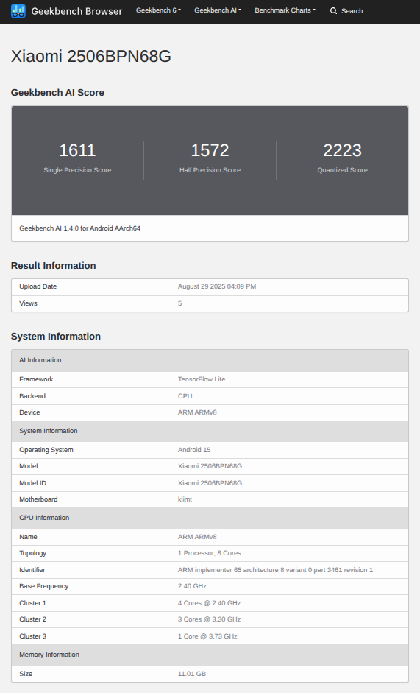Select the Xiaomi 2506BPN68G page title
This screenshot has width=420, height=693.
point(91,56)
